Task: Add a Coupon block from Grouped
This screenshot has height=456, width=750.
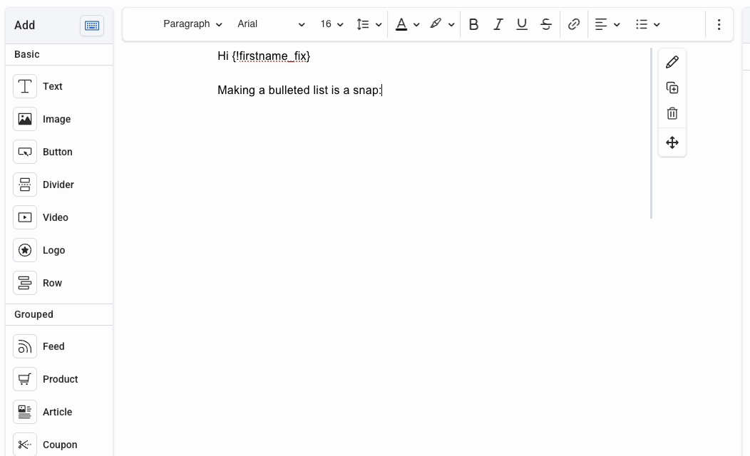Action: point(59,444)
